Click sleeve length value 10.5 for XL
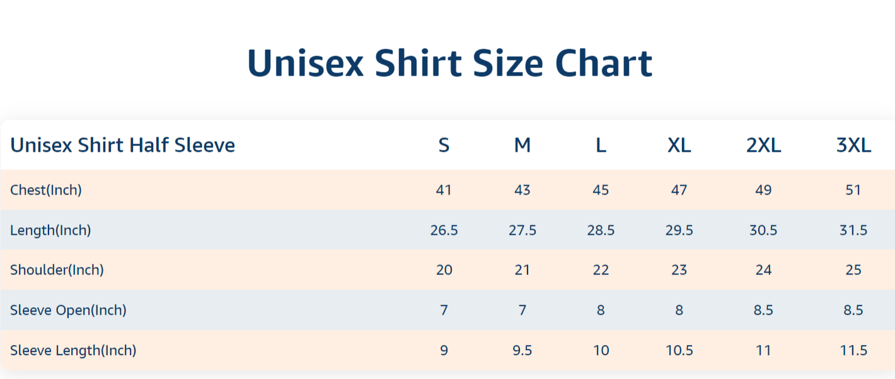 coord(679,350)
